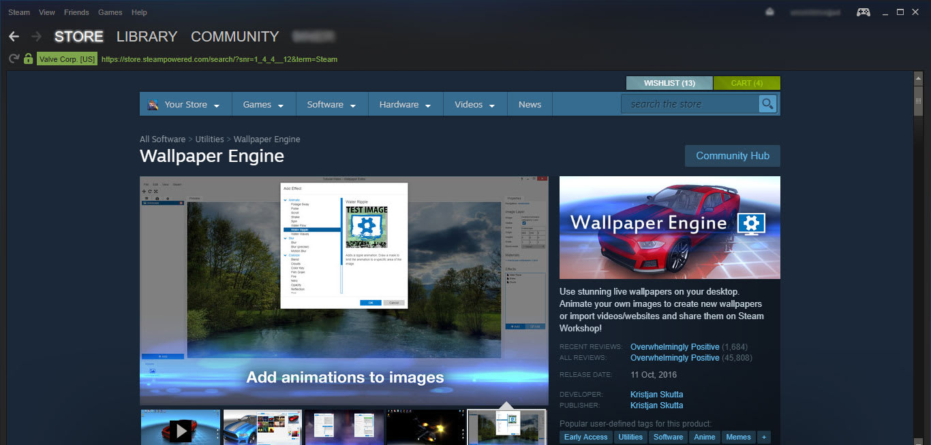Open the Utilities breadcrumb link
The width and height of the screenshot is (931, 445).
pyautogui.click(x=209, y=139)
